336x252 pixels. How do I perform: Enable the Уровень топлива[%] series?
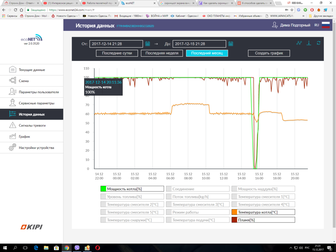tap(132, 197)
